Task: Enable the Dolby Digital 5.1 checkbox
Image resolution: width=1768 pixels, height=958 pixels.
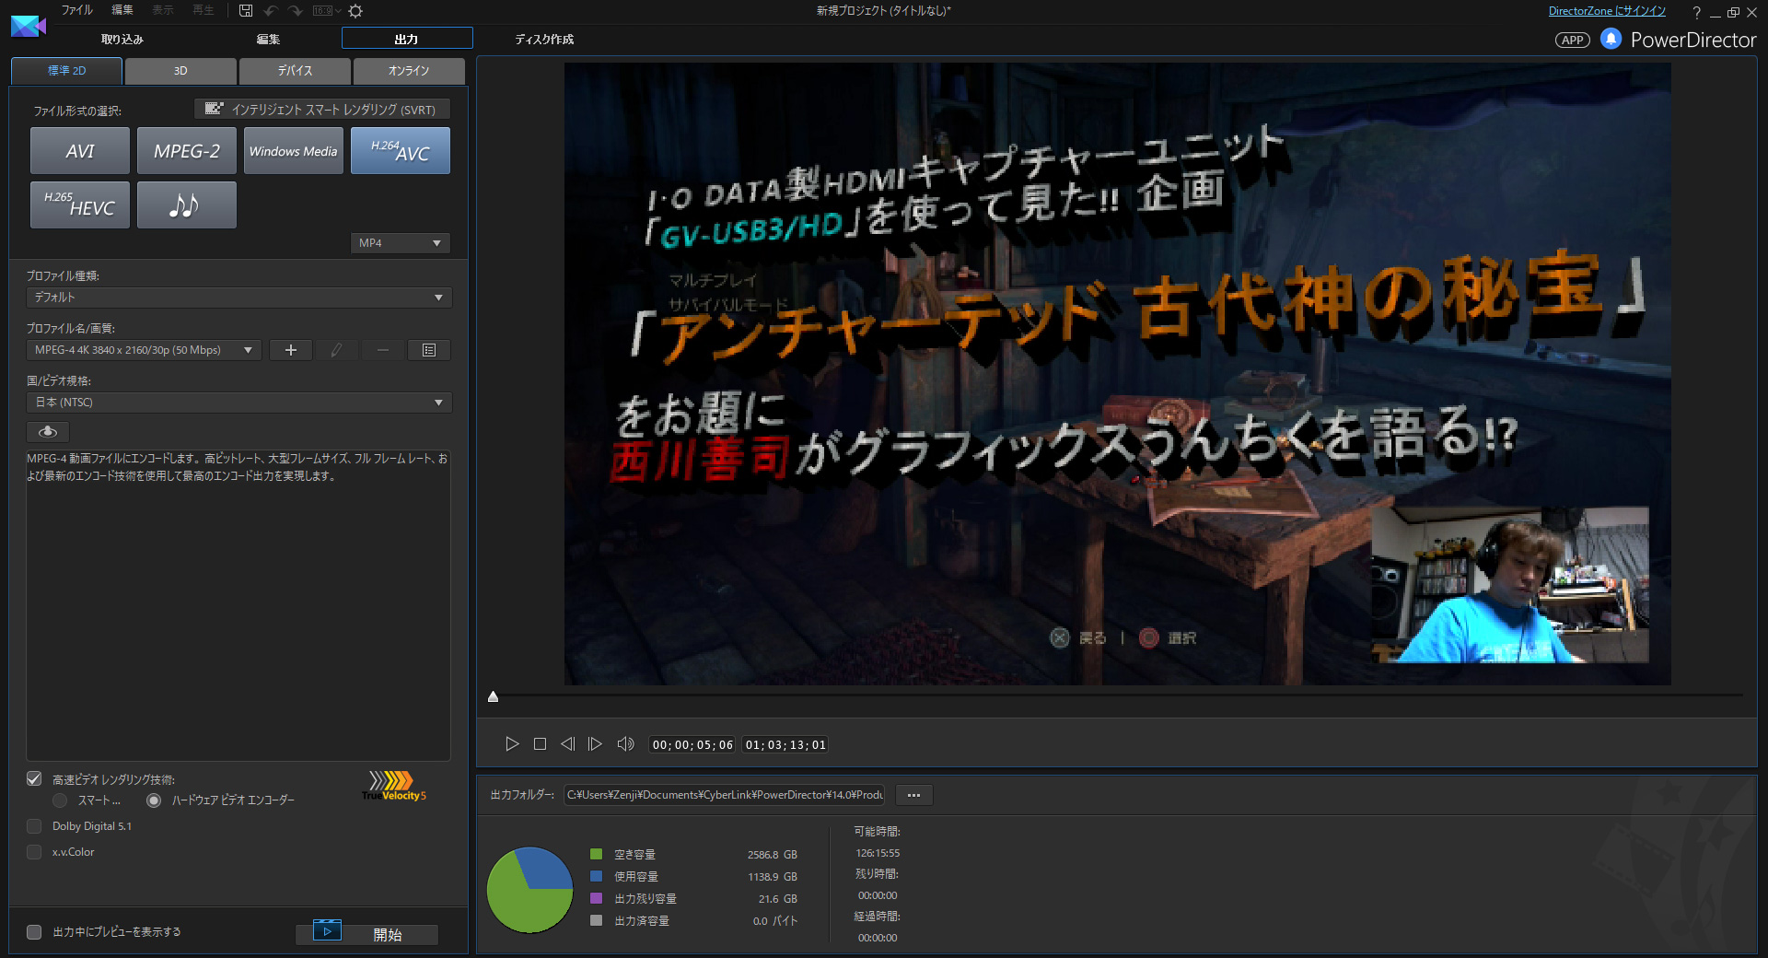Action: [x=34, y=826]
